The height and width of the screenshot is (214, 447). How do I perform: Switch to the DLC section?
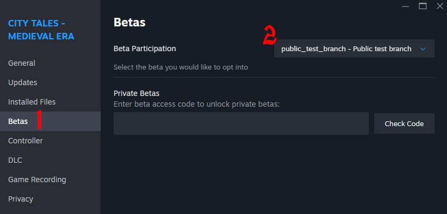click(x=50, y=160)
